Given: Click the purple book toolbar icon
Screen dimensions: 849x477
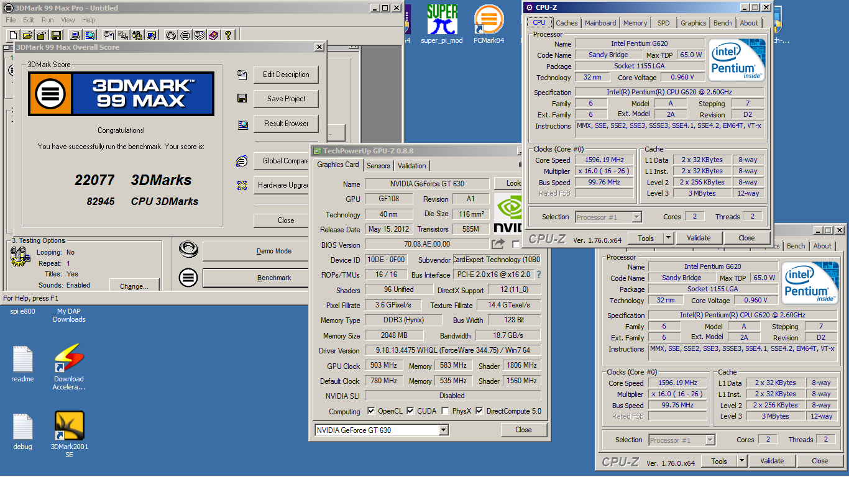Looking at the screenshot, I should (214, 35).
